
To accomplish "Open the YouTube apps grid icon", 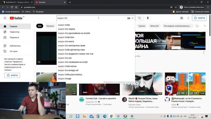I will [182, 18].
